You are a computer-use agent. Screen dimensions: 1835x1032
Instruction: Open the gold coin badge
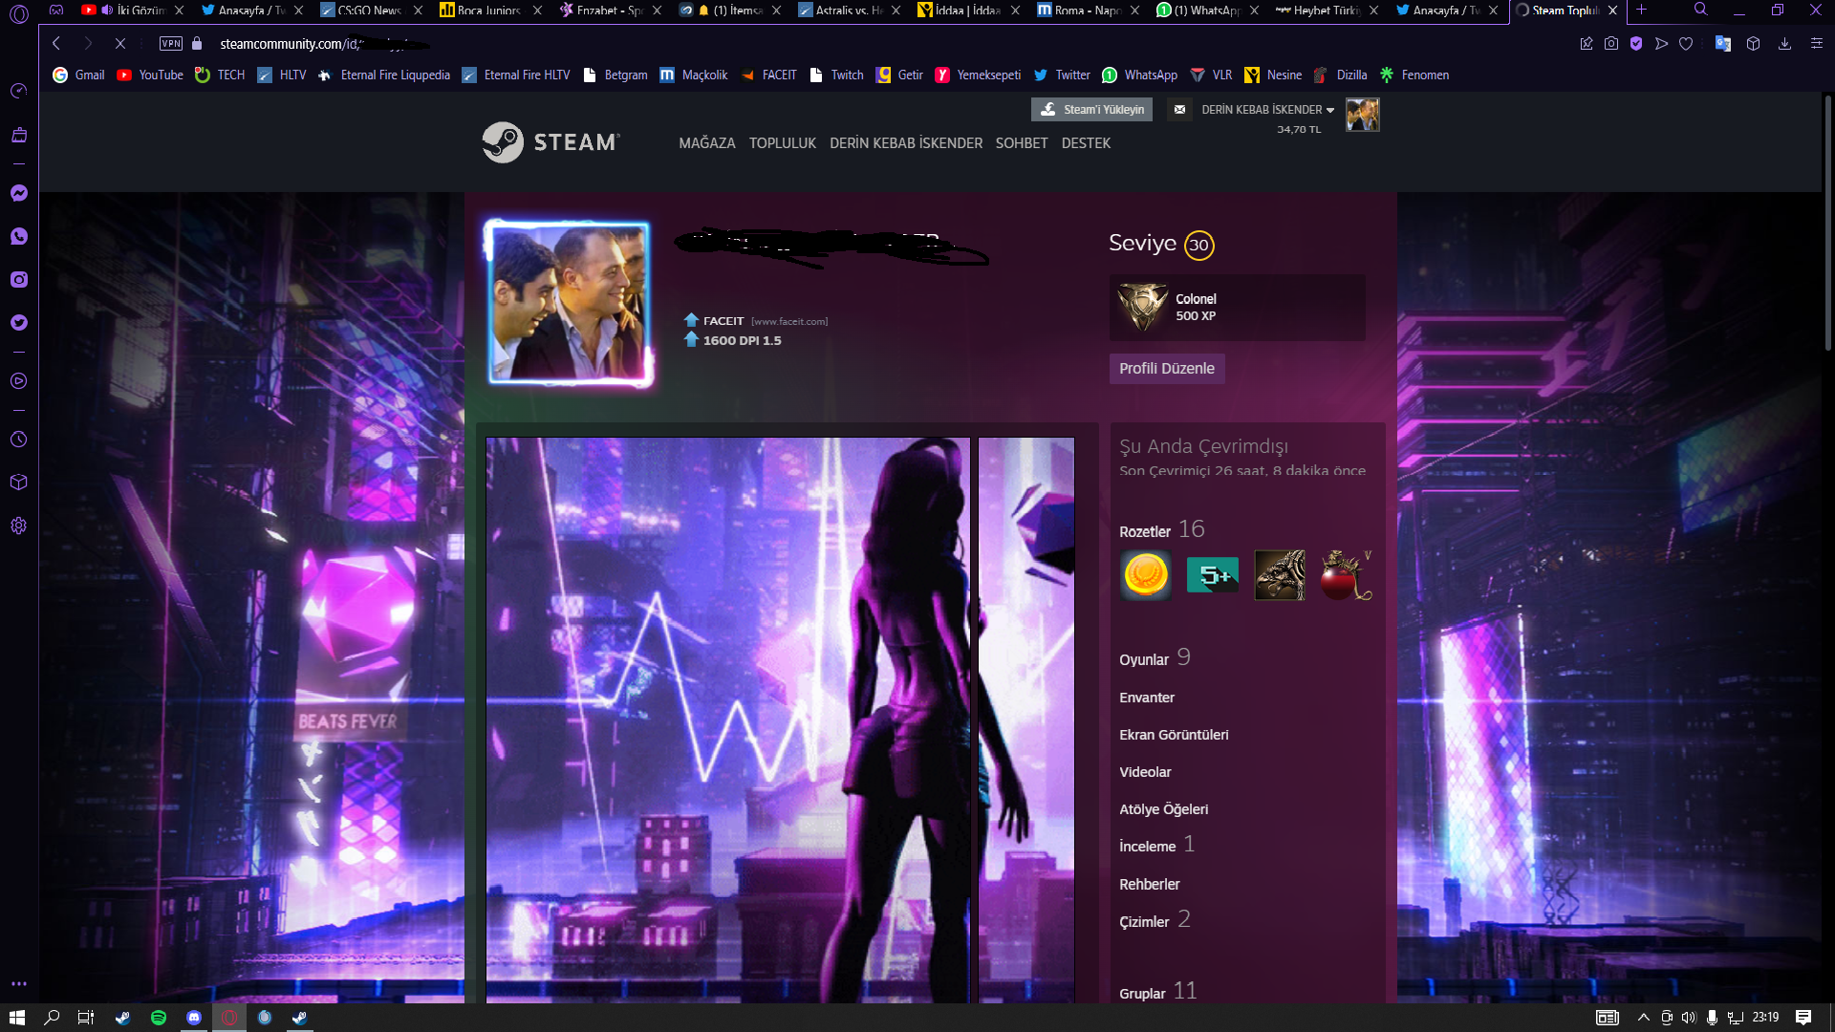pos(1145,575)
